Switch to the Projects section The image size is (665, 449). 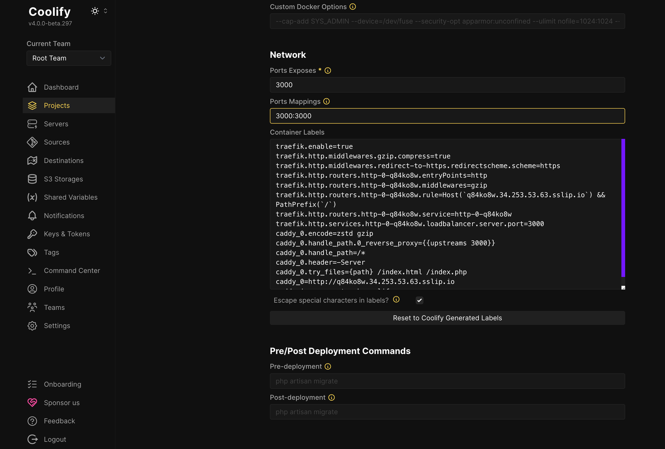tap(57, 105)
